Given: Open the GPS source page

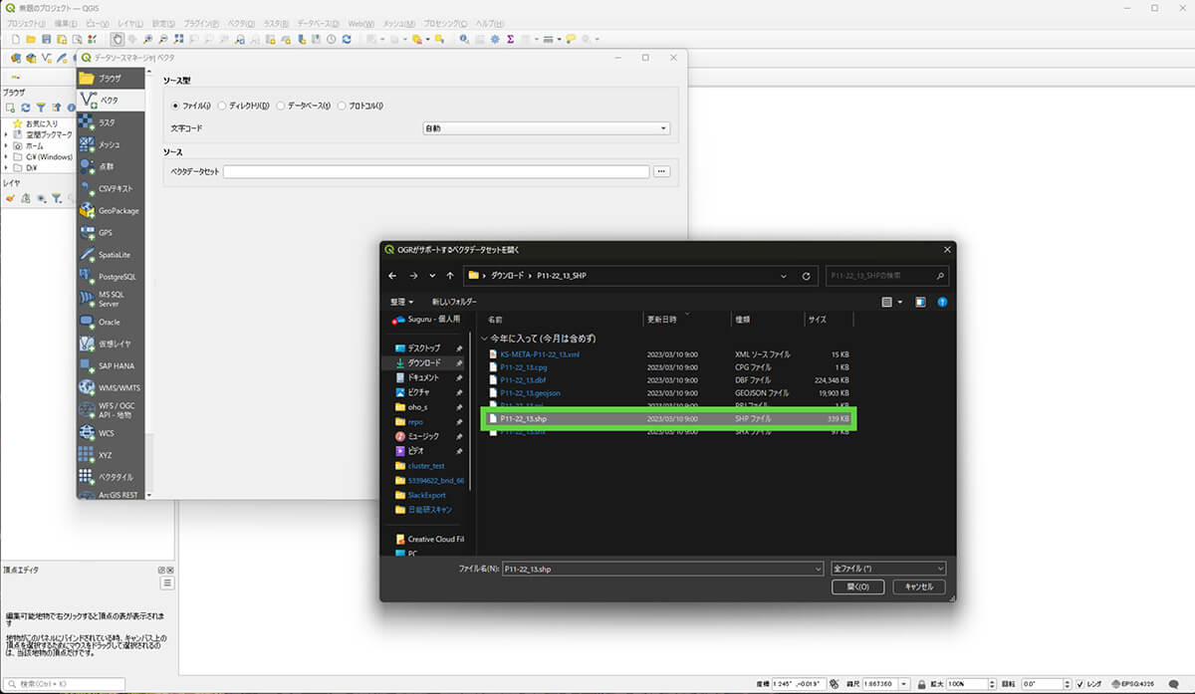Looking at the screenshot, I should pyautogui.click(x=111, y=232).
